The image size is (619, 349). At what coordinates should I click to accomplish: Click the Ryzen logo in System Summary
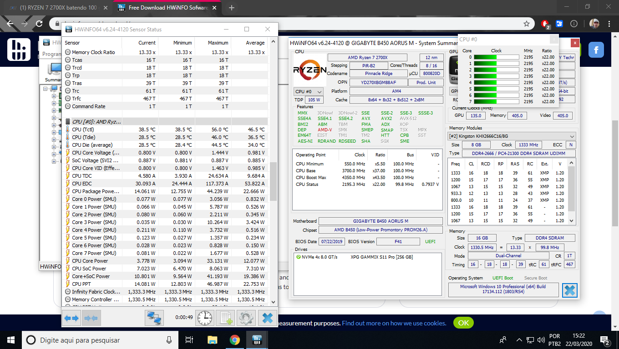[x=310, y=70]
